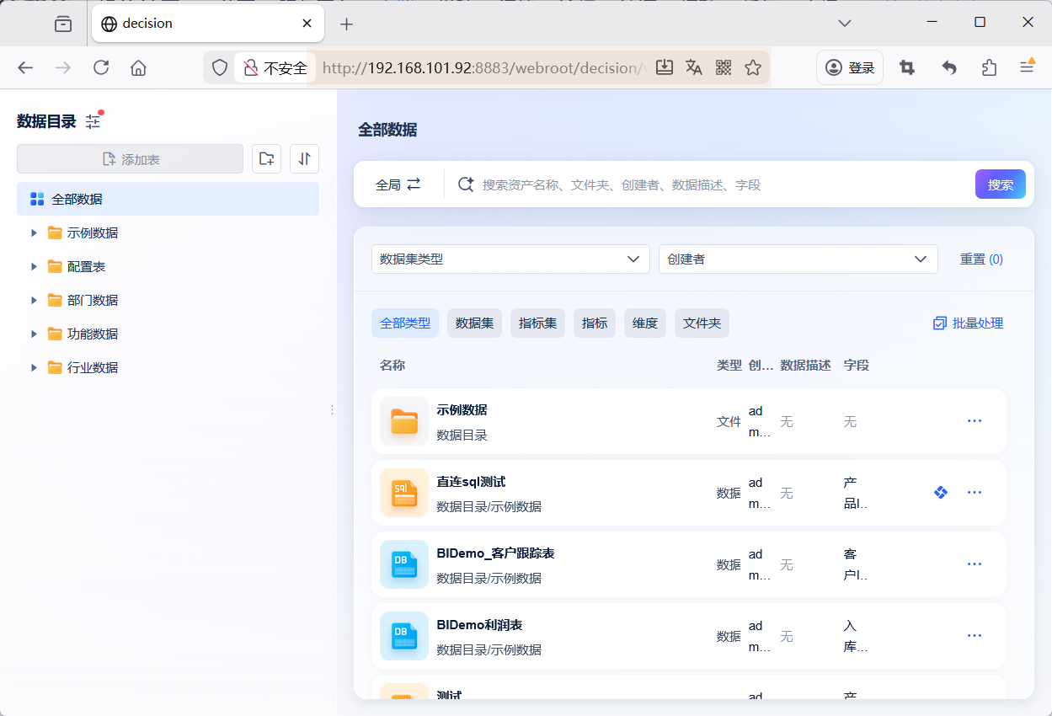Expand the 功能数据 tree folder

click(34, 334)
